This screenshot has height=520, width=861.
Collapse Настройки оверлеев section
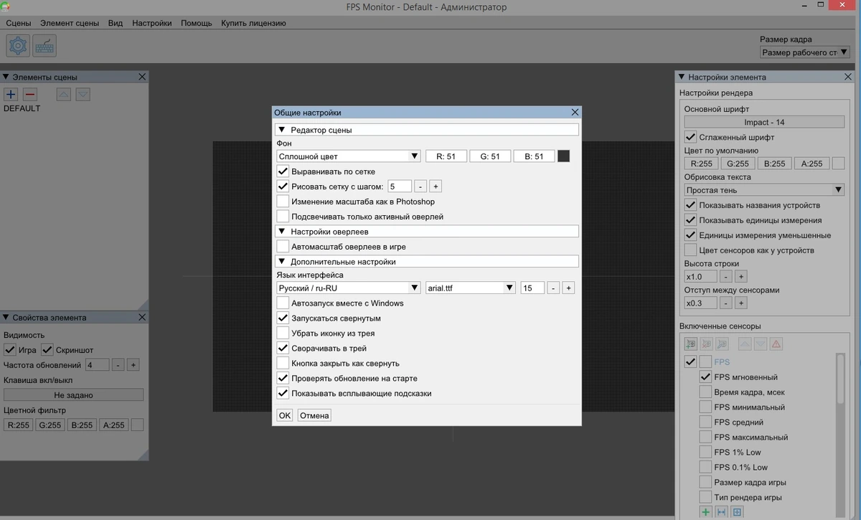click(427, 232)
